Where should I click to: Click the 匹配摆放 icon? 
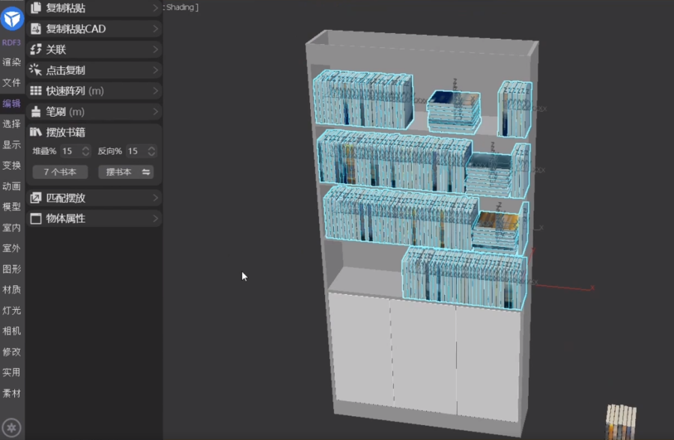(36, 198)
